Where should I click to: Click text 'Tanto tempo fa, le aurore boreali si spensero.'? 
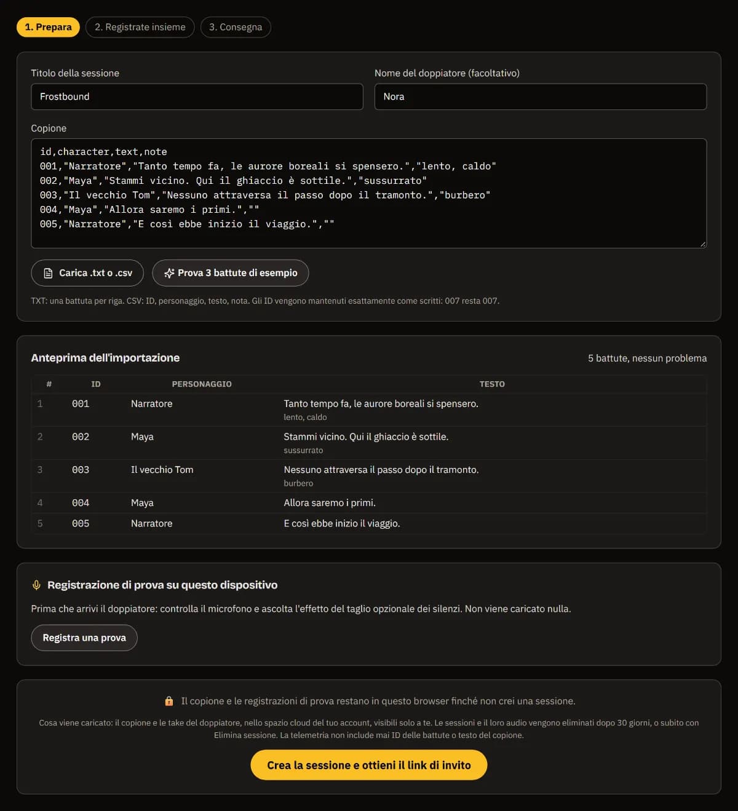pyautogui.click(x=381, y=403)
